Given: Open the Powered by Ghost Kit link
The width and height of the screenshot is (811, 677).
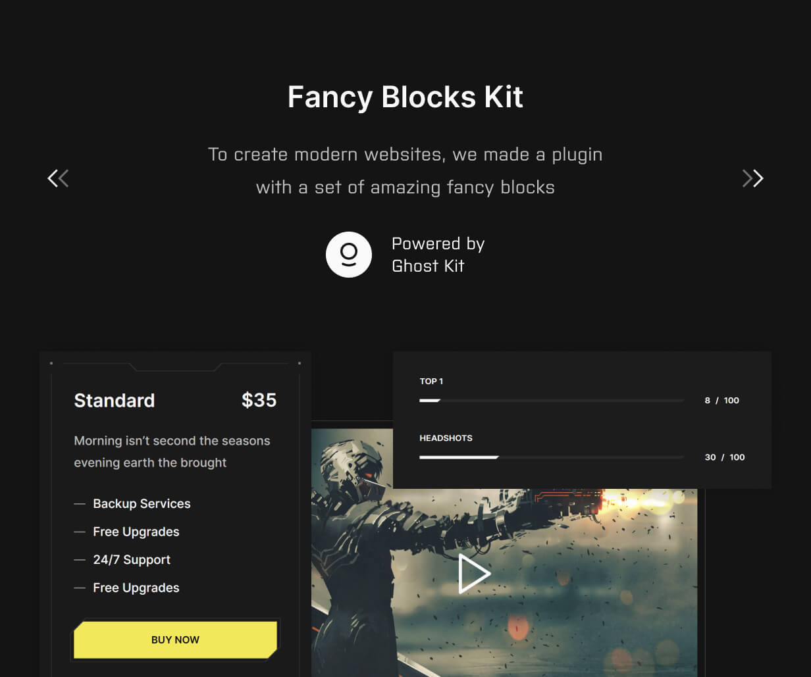Looking at the screenshot, I should (x=438, y=255).
